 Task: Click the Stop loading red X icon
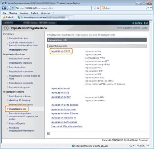coord(98,8)
